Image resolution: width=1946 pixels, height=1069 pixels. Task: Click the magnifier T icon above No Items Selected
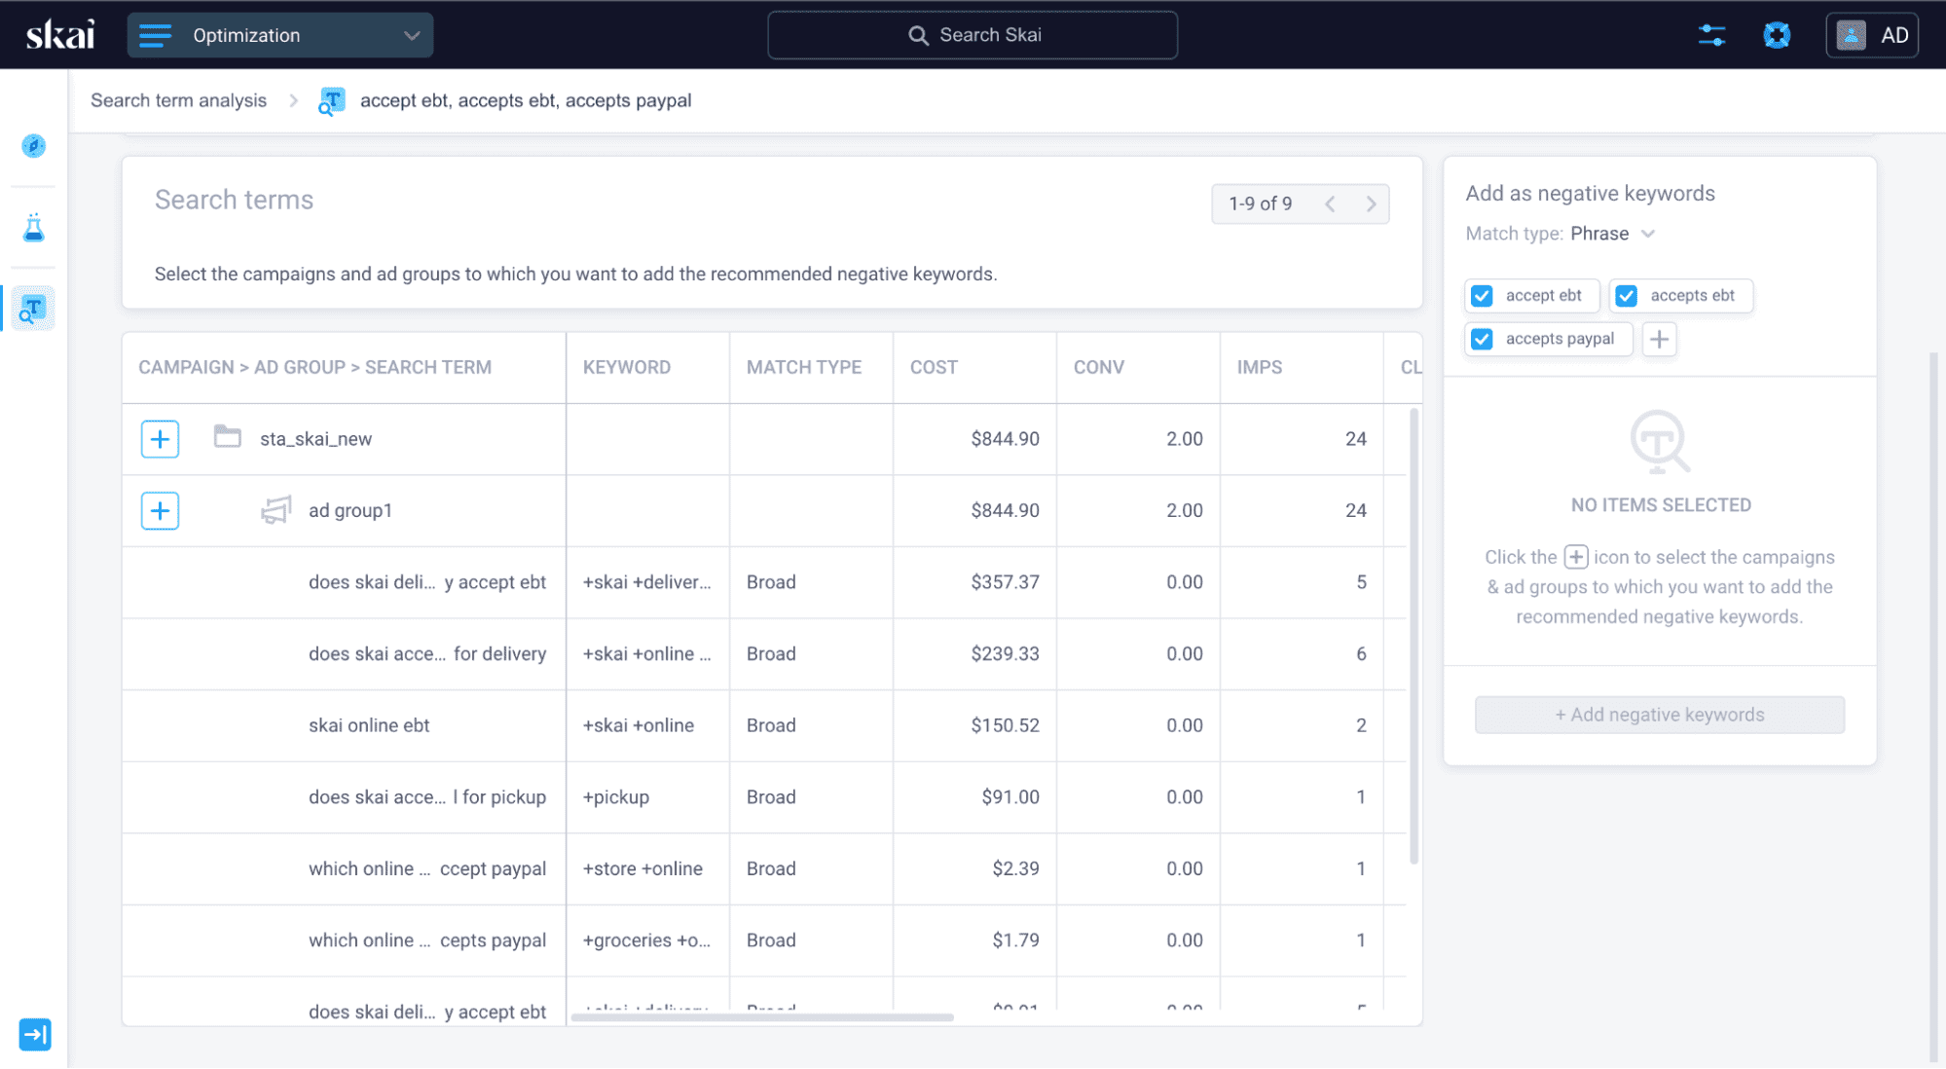click(x=1659, y=442)
